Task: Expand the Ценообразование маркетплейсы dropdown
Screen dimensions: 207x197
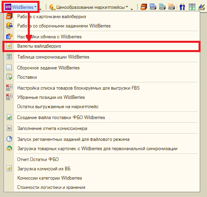Action: coord(89,7)
